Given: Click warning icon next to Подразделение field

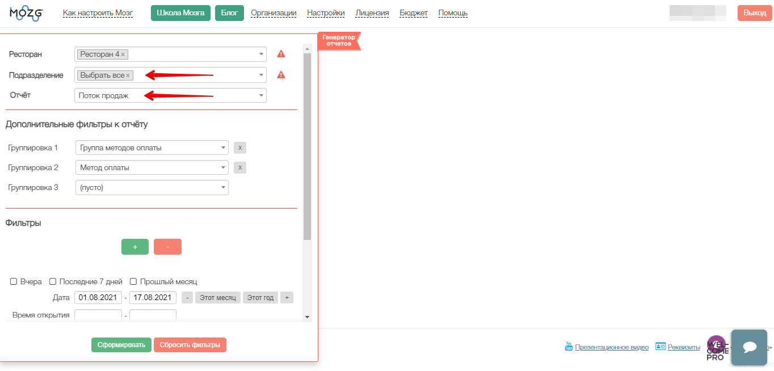Looking at the screenshot, I should pos(281,75).
